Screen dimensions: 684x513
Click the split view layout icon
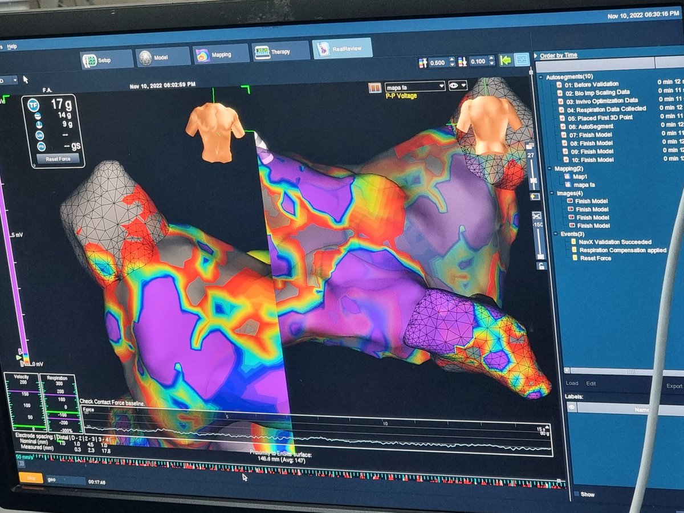click(375, 88)
